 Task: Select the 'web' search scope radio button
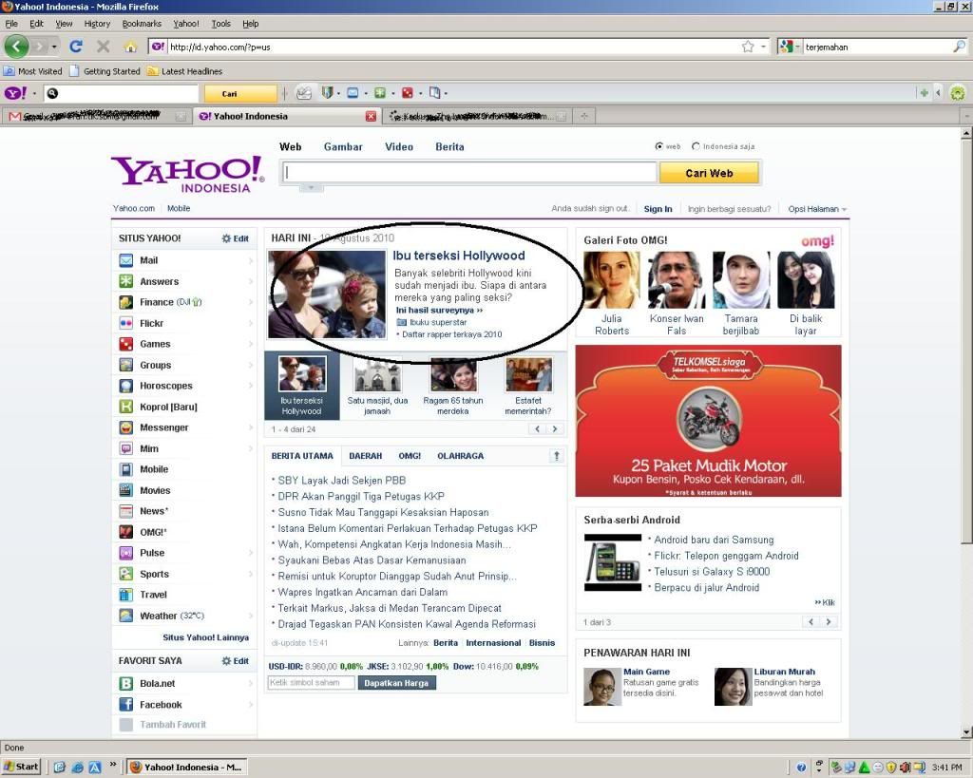659,146
